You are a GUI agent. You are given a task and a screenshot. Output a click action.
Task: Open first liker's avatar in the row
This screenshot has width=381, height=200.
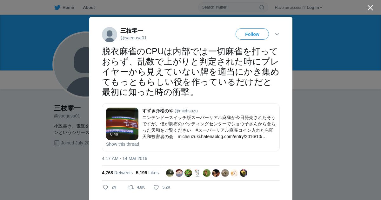point(170,173)
